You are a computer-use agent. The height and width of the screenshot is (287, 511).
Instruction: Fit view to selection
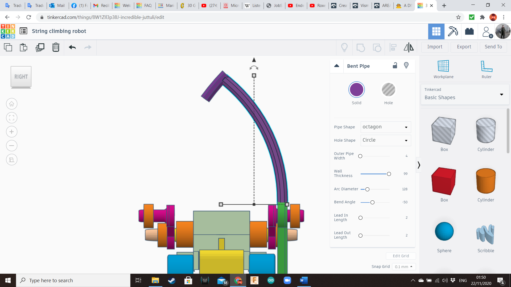point(11,118)
